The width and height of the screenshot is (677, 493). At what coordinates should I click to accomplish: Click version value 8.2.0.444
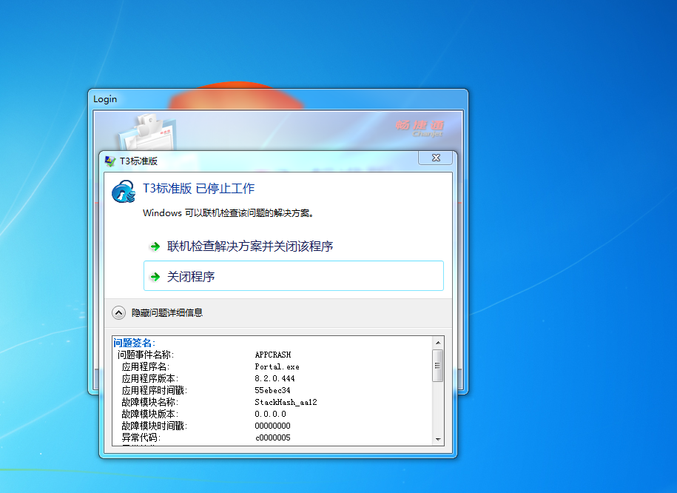click(x=274, y=378)
